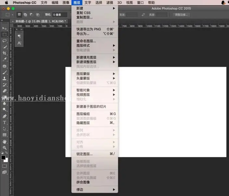Image resolution: width=229 pixels, height=196 pixels.
Task: Choose 导出为... menu item
Action: coord(95,34)
